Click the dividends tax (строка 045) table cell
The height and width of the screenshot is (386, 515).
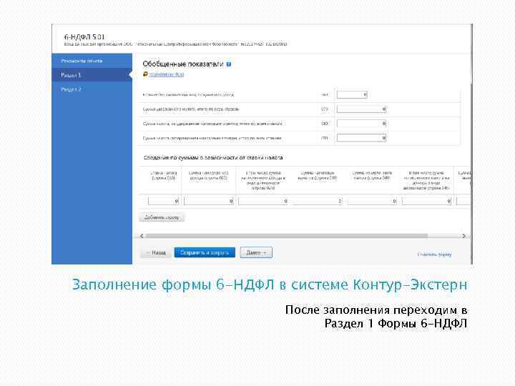tap(426, 201)
